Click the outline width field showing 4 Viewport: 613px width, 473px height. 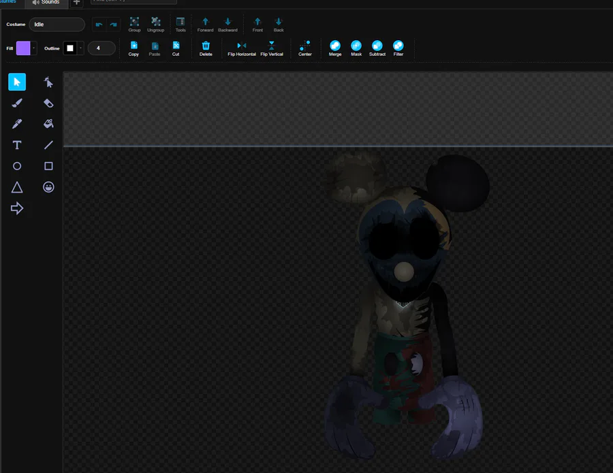pyautogui.click(x=101, y=48)
